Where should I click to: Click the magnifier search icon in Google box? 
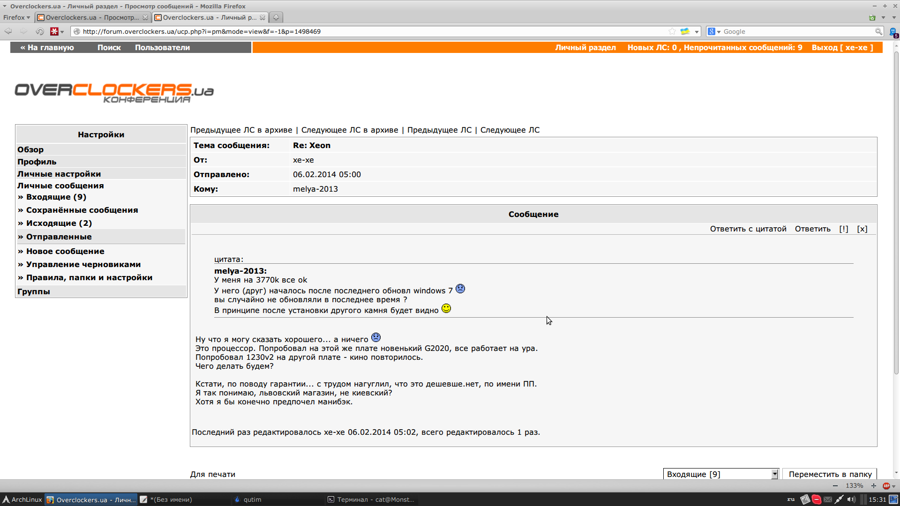(878, 31)
